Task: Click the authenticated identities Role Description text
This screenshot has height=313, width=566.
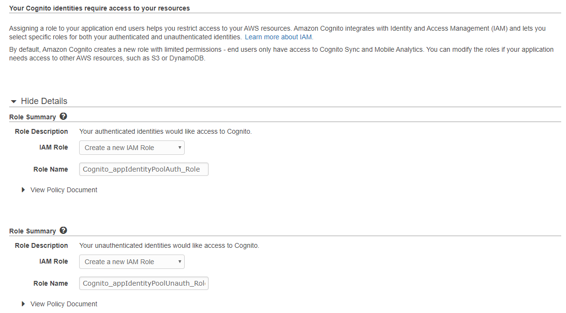Action: pos(165,131)
